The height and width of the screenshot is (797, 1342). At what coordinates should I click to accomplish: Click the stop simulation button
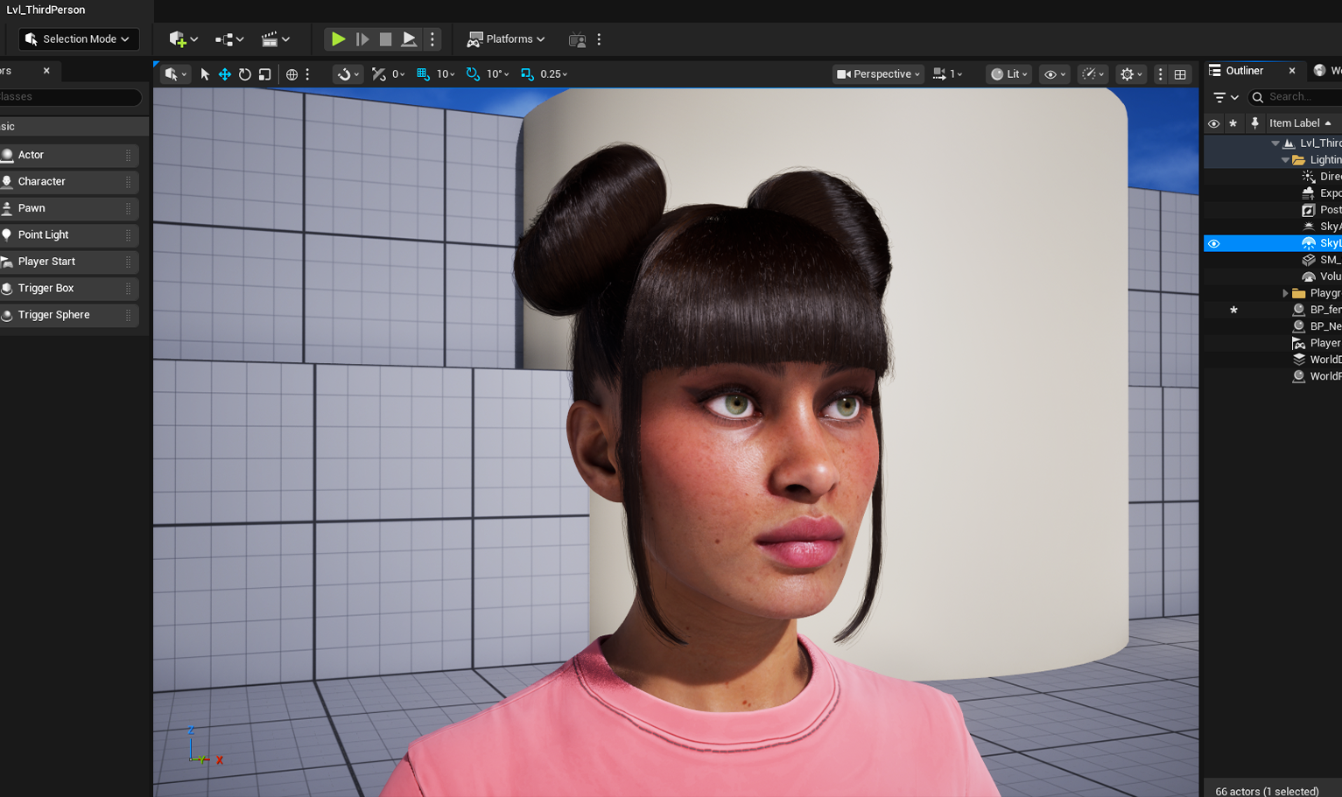(x=385, y=39)
